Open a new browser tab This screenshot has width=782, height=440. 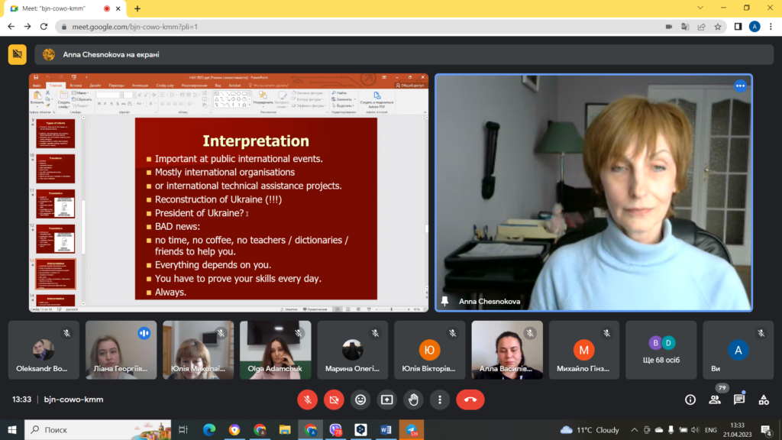[x=137, y=8]
